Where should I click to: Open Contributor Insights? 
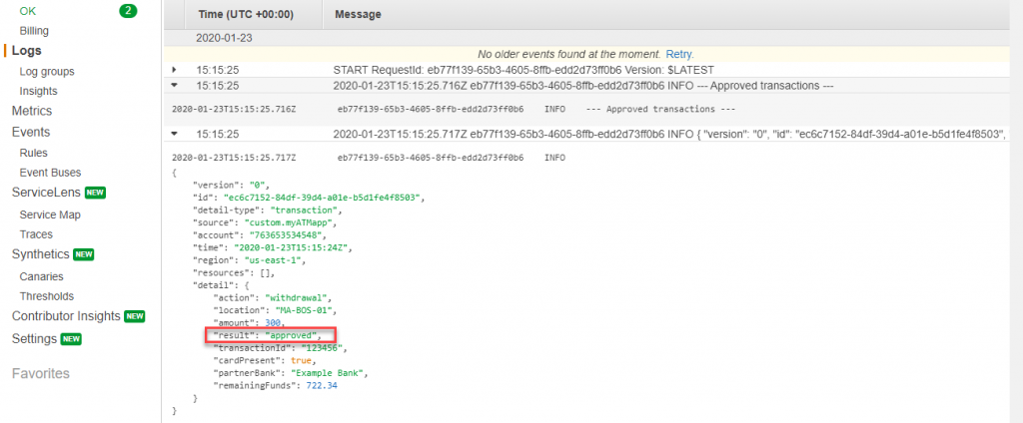coord(66,316)
